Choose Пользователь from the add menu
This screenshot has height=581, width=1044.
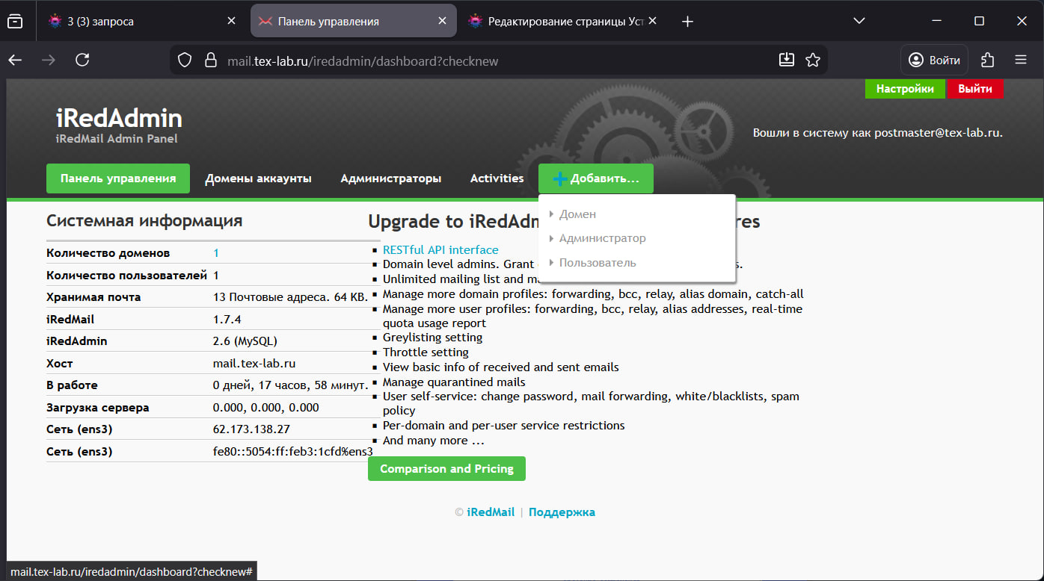pyautogui.click(x=598, y=263)
